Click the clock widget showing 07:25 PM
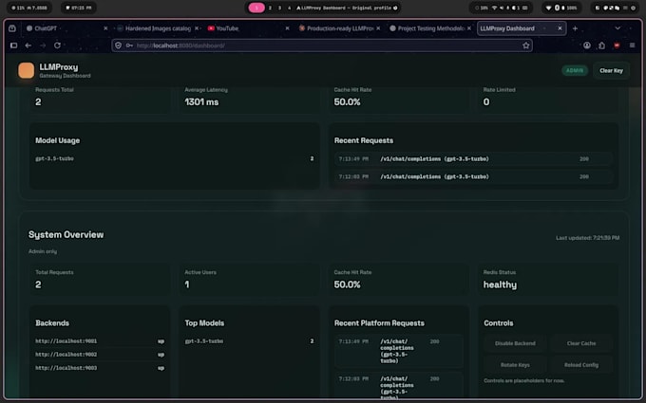The width and height of the screenshot is (646, 403). point(79,8)
